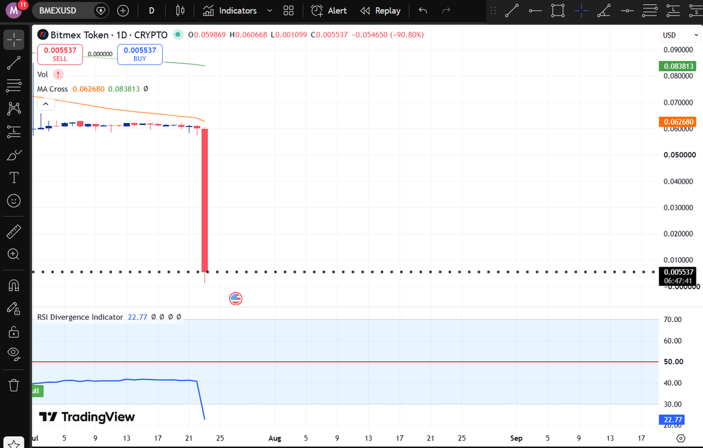
Task: Activate the zoom in tool
Action: pos(14,254)
